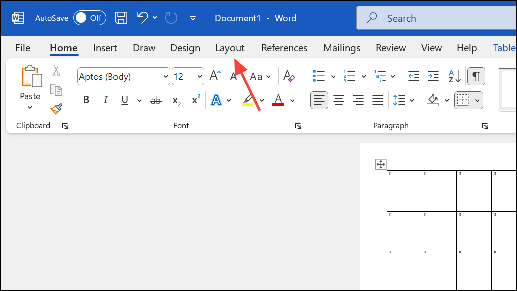Open text effects dropdown arrow
517x291 pixels.
[229, 100]
